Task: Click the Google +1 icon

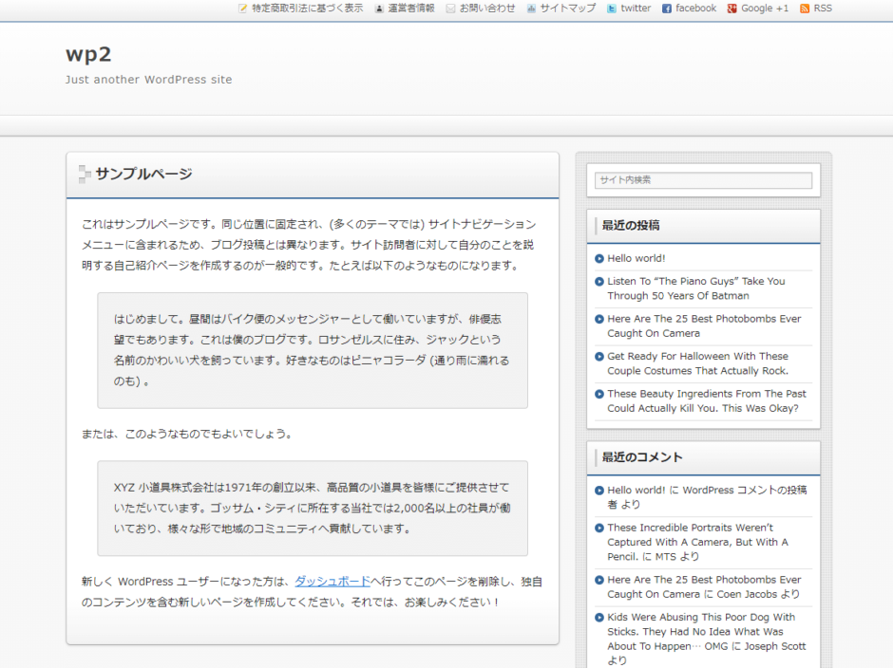Action: coord(732,9)
